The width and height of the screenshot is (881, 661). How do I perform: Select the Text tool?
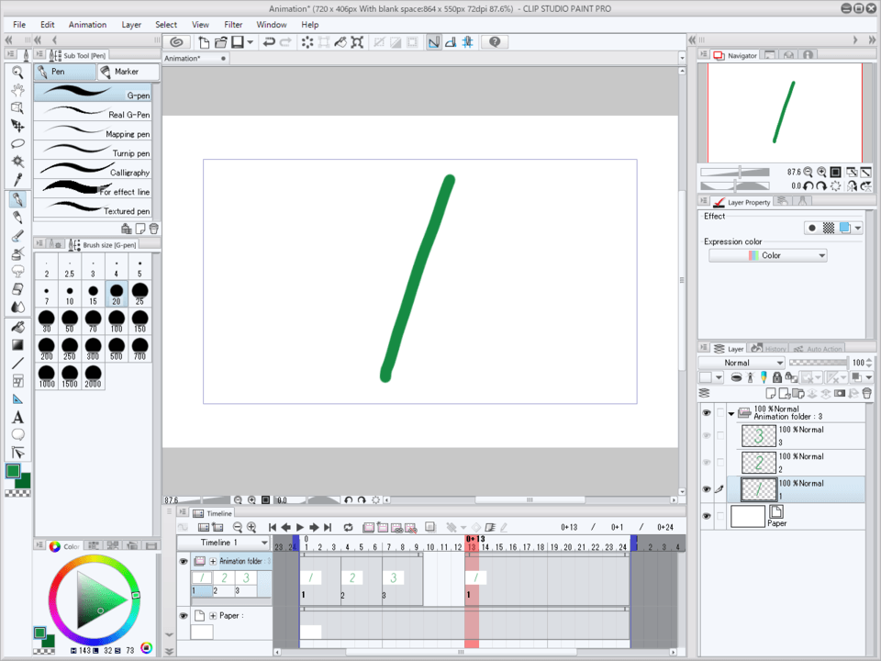(17, 417)
